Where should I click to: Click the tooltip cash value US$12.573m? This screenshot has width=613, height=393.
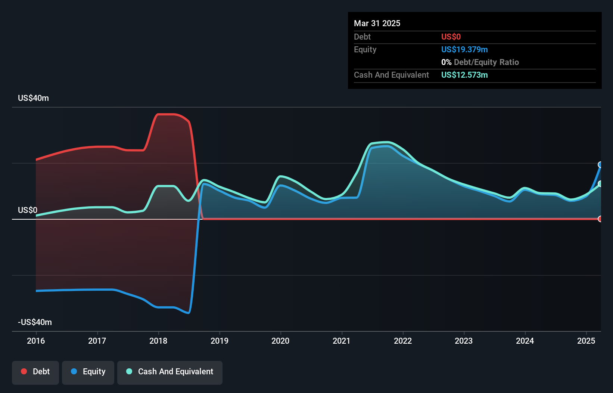tap(464, 75)
